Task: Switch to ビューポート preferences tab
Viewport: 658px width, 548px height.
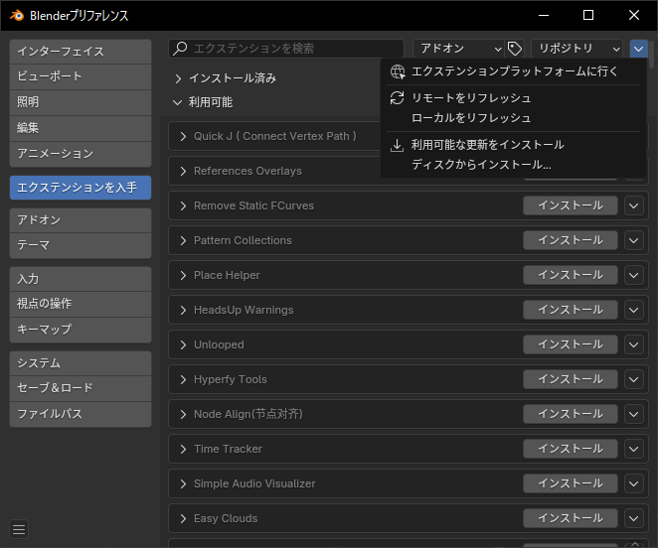Action: (x=81, y=76)
